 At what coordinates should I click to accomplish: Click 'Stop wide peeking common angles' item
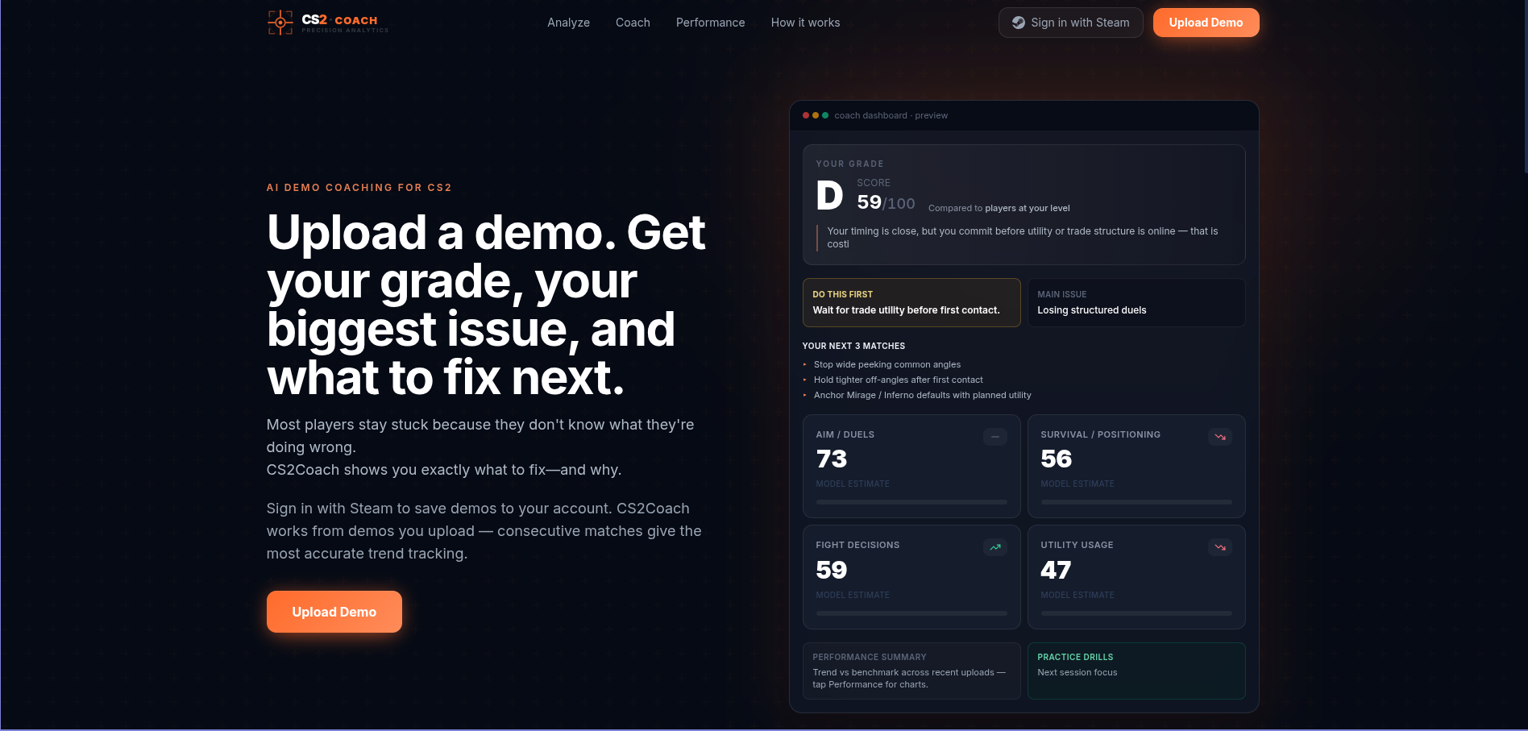[886, 364]
